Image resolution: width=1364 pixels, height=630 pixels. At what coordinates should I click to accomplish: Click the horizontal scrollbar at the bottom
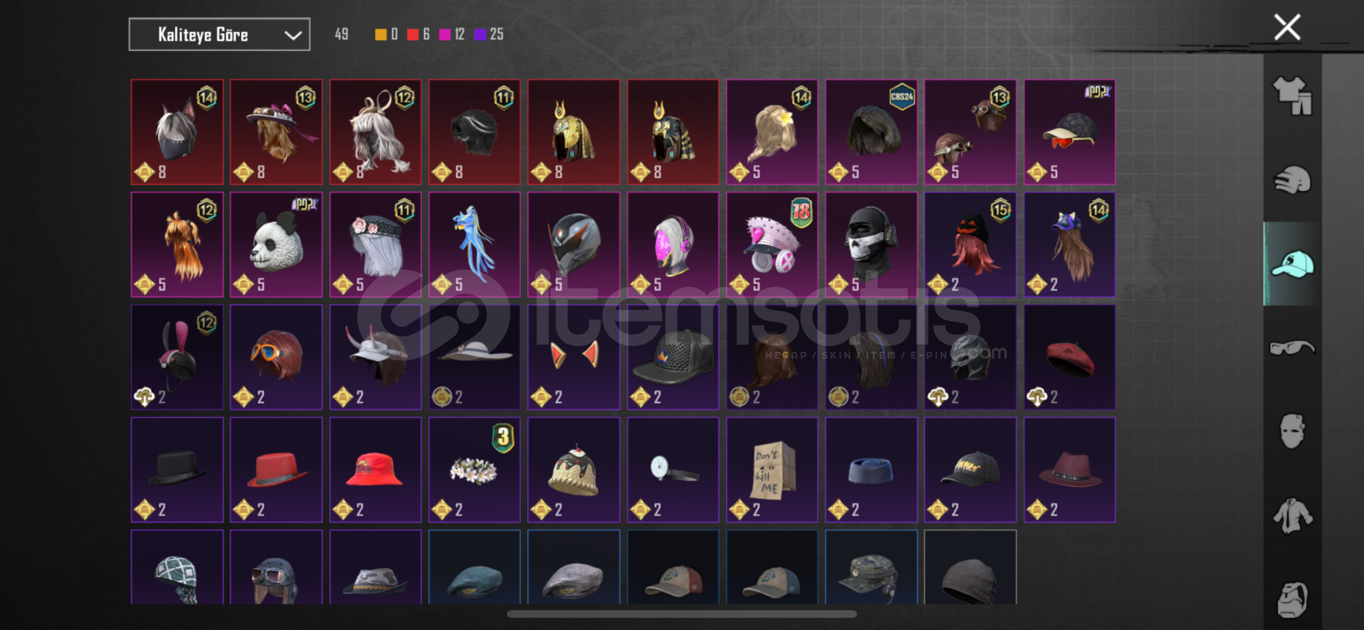click(x=682, y=614)
